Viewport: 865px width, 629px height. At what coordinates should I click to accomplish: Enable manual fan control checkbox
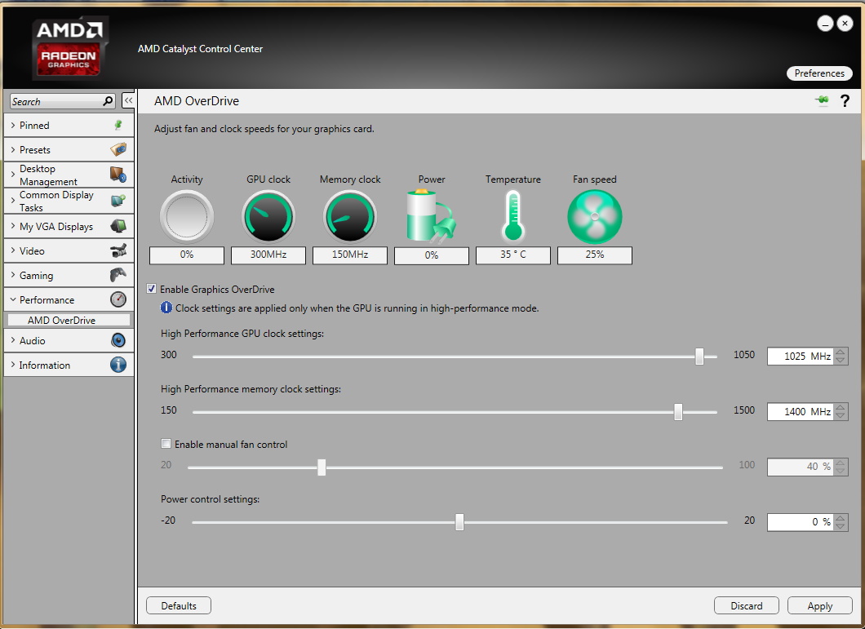166,445
